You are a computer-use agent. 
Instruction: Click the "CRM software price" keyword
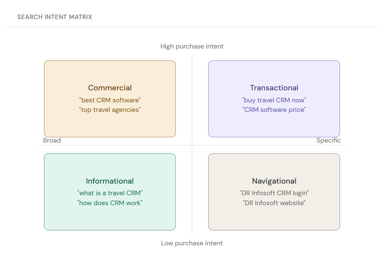[274, 110]
